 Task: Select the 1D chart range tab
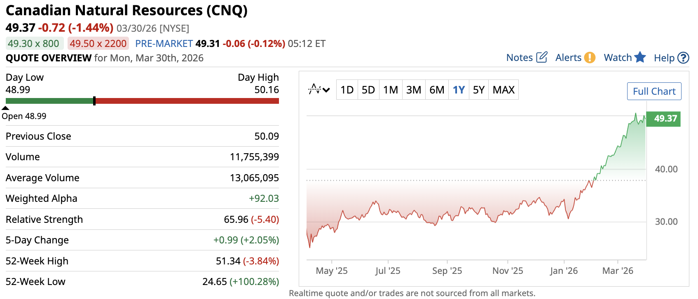click(347, 90)
